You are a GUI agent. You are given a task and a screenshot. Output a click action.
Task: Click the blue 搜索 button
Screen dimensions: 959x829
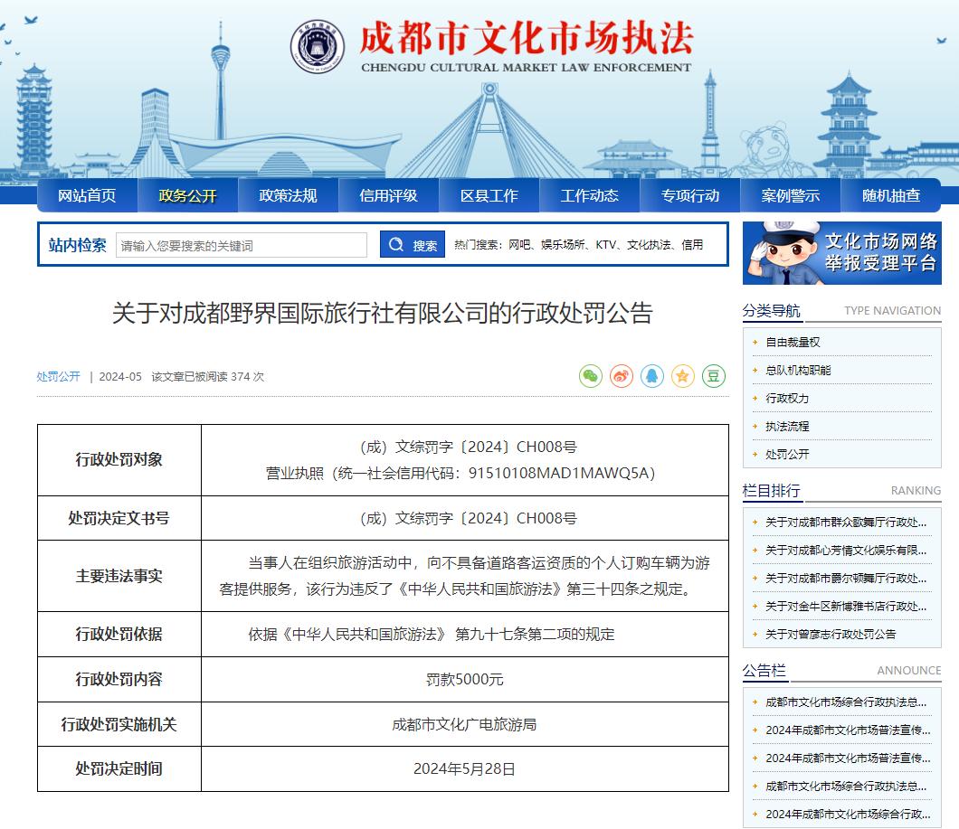(x=413, y=245)
